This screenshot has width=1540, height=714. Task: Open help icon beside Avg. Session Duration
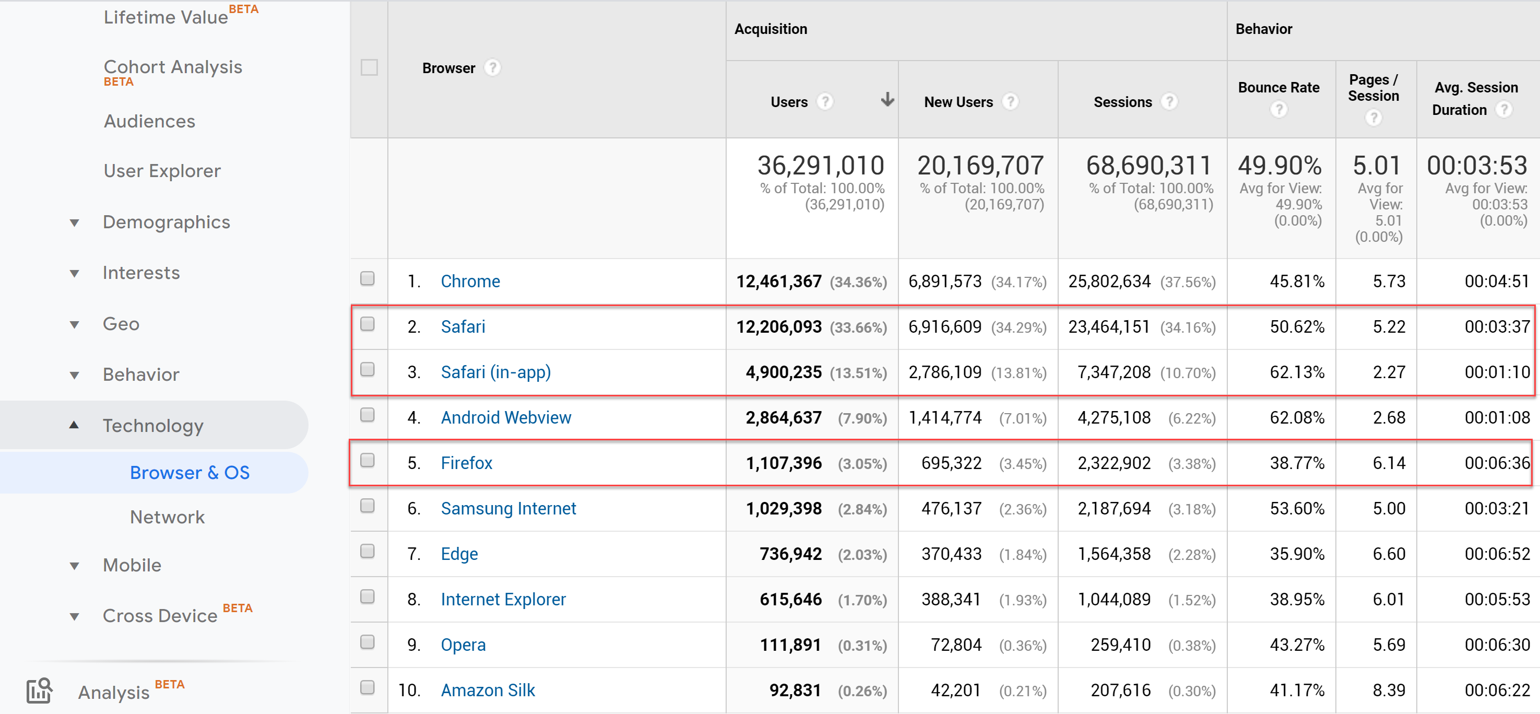(1503, 110)
